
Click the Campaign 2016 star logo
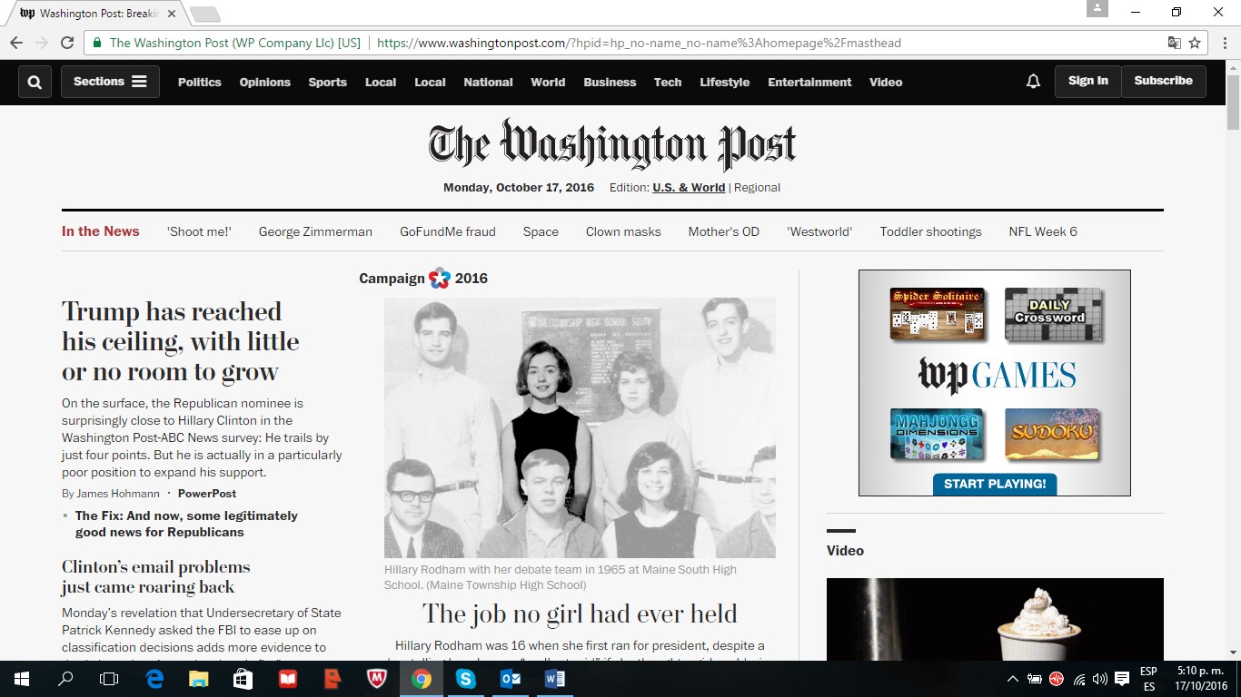click(440, 278)
